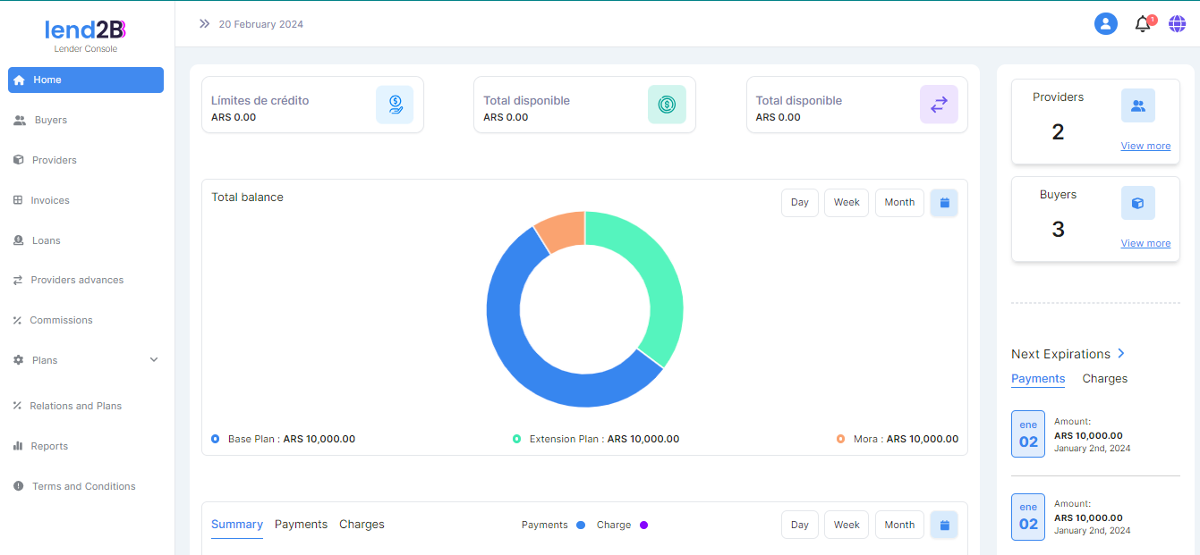The height and width of the screenshot is (555, 1200).
Task: Click the calendar icon in Total balance
Action: pos(944,203)
